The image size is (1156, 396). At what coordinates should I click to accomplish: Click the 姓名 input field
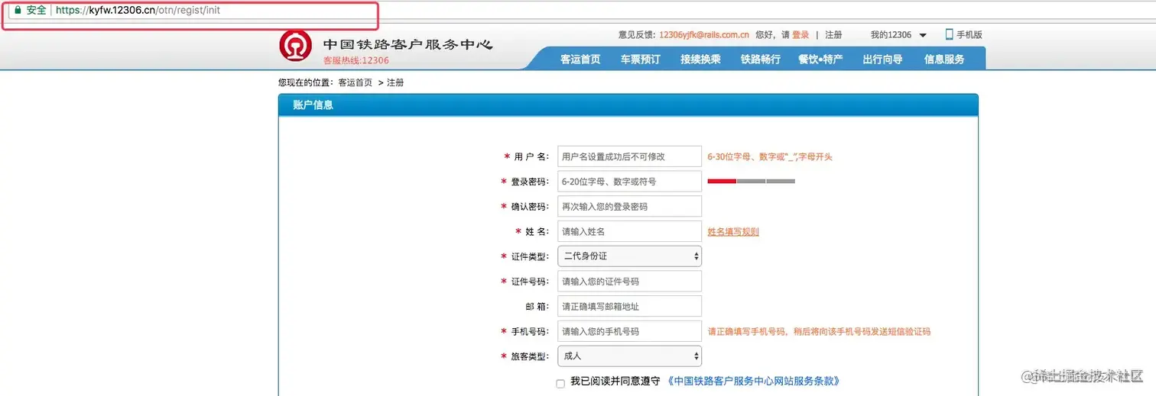click(x=629, y=231)
